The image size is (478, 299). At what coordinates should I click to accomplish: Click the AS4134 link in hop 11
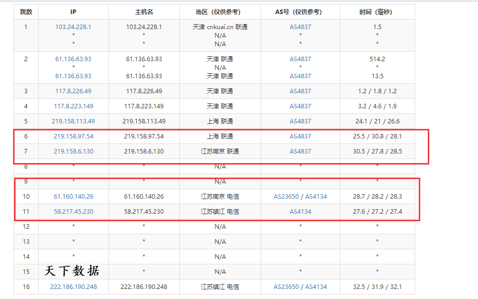(300, 212)
